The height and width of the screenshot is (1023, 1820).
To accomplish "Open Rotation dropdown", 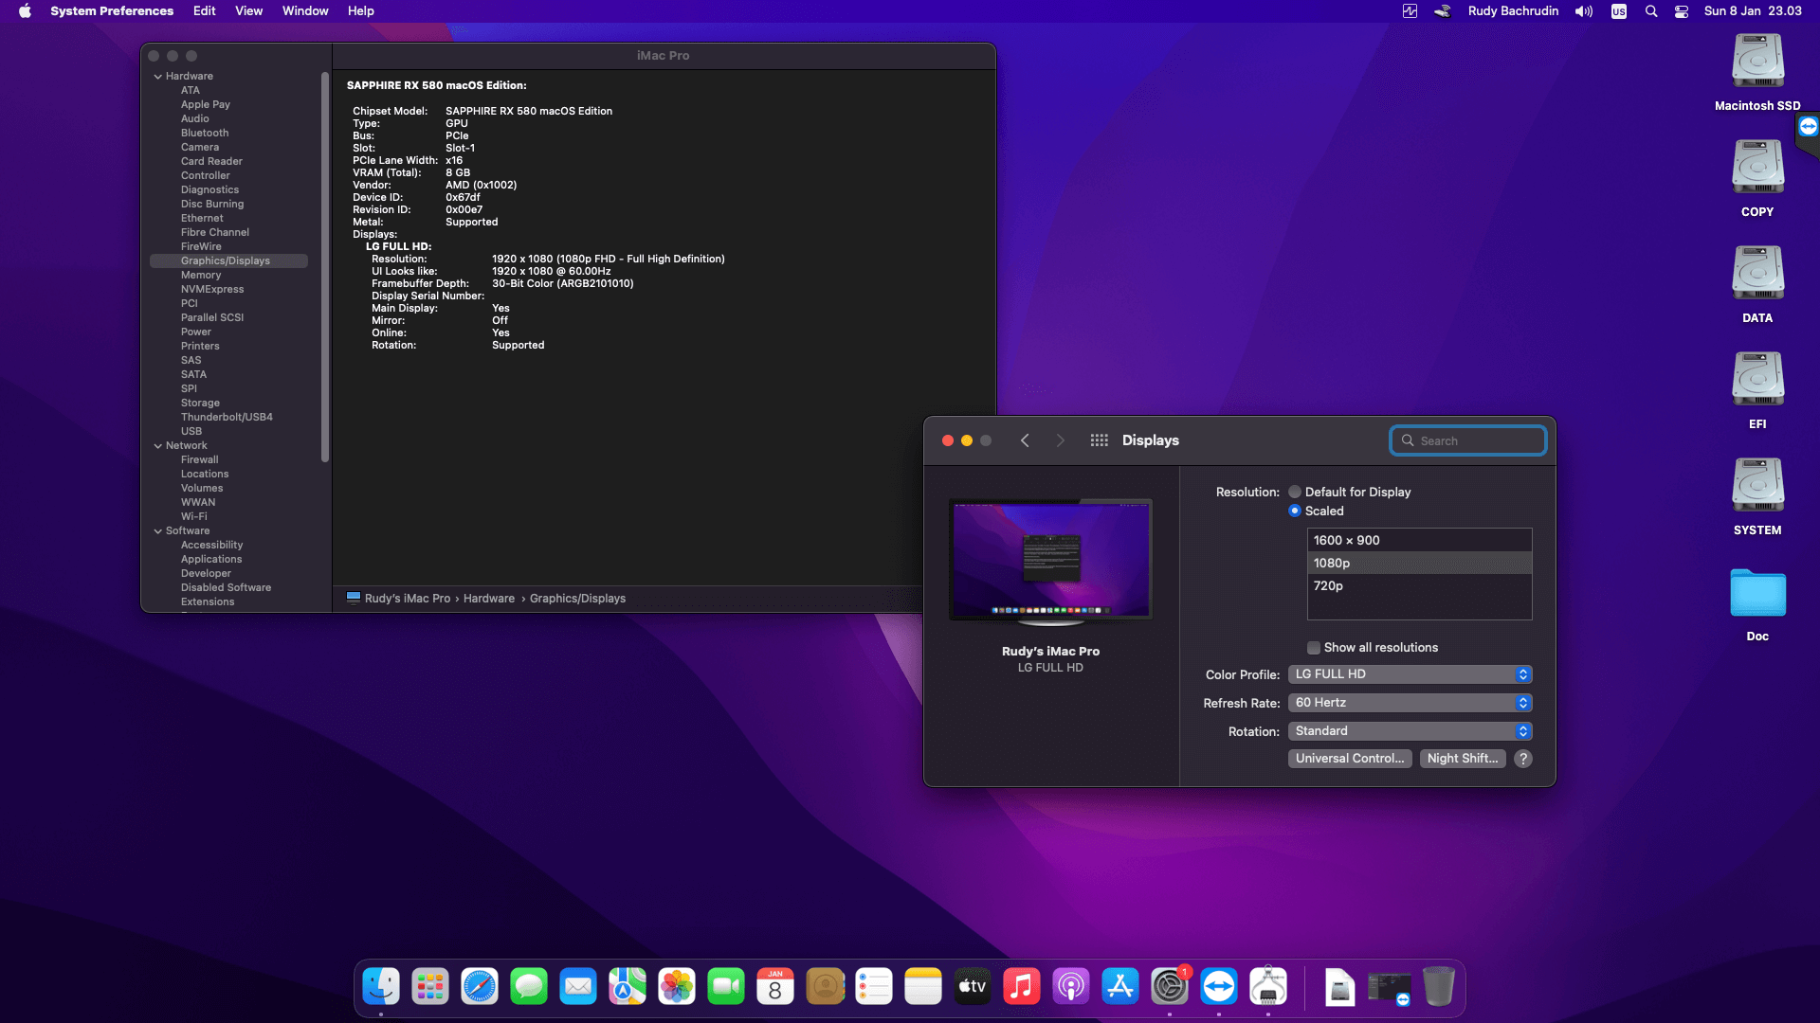I will pyautogui.click(x=1410, y=731).
